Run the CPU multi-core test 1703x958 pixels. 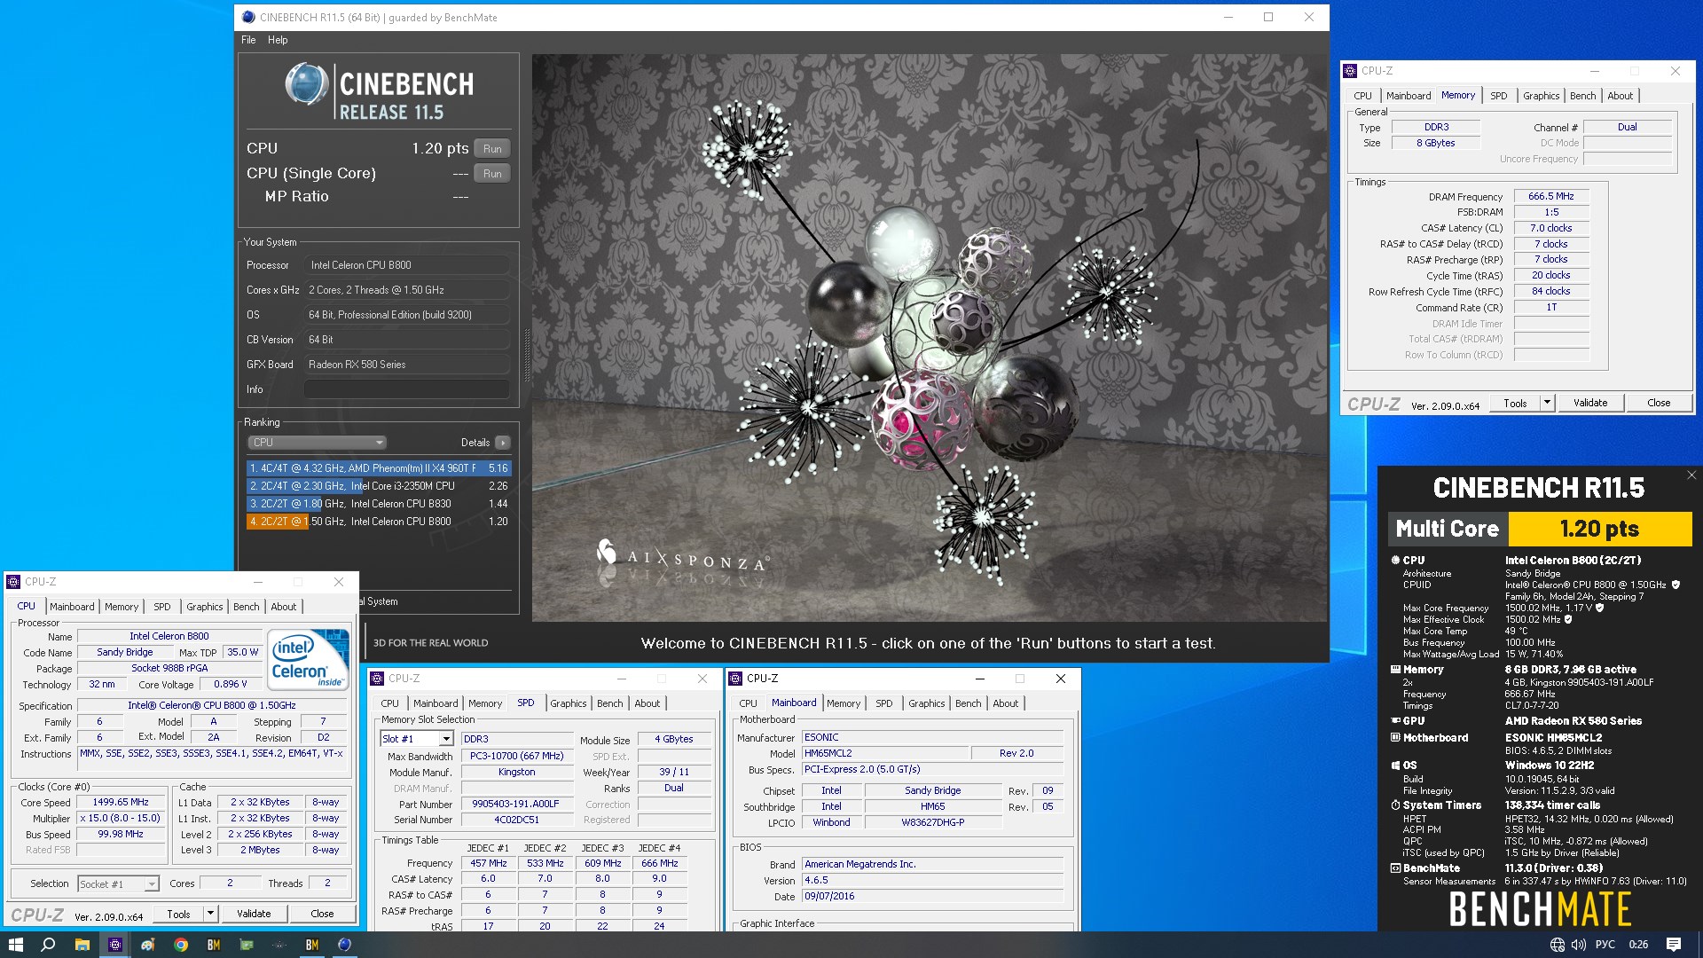coord(492,149)
